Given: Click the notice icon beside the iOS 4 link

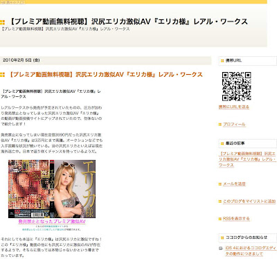Looking at the screenshot, I should point(221,249).
